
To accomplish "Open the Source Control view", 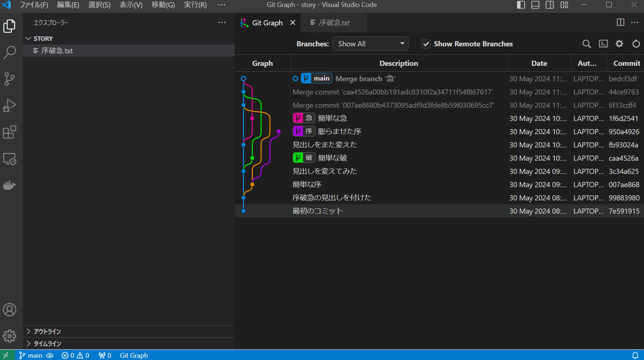I will [x=9, y=79].
